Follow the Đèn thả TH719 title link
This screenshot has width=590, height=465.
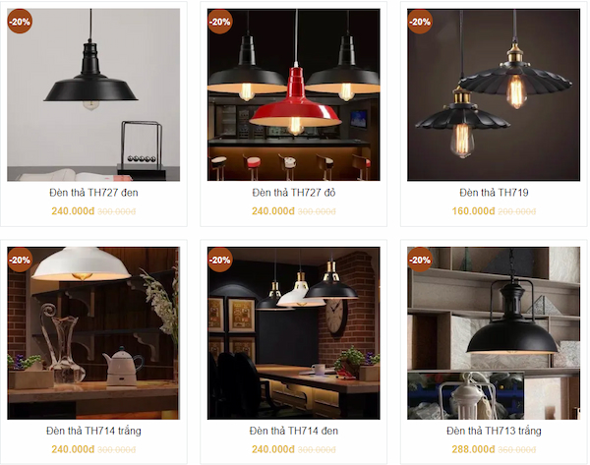point(494,193)
